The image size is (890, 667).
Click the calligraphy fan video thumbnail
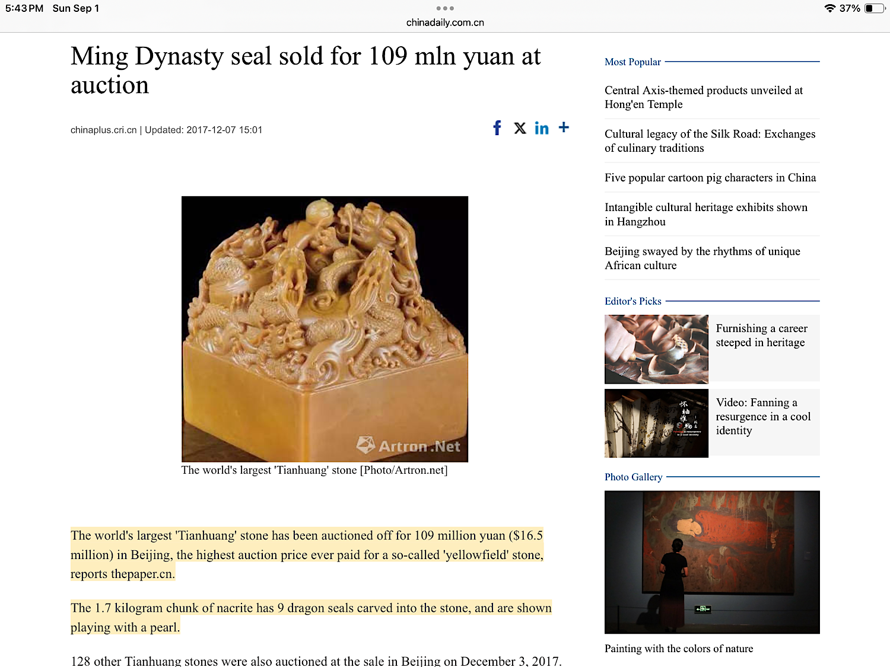point(656,423)
